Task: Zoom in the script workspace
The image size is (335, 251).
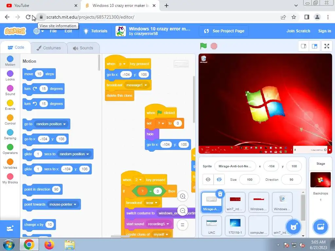Action: 183,196
